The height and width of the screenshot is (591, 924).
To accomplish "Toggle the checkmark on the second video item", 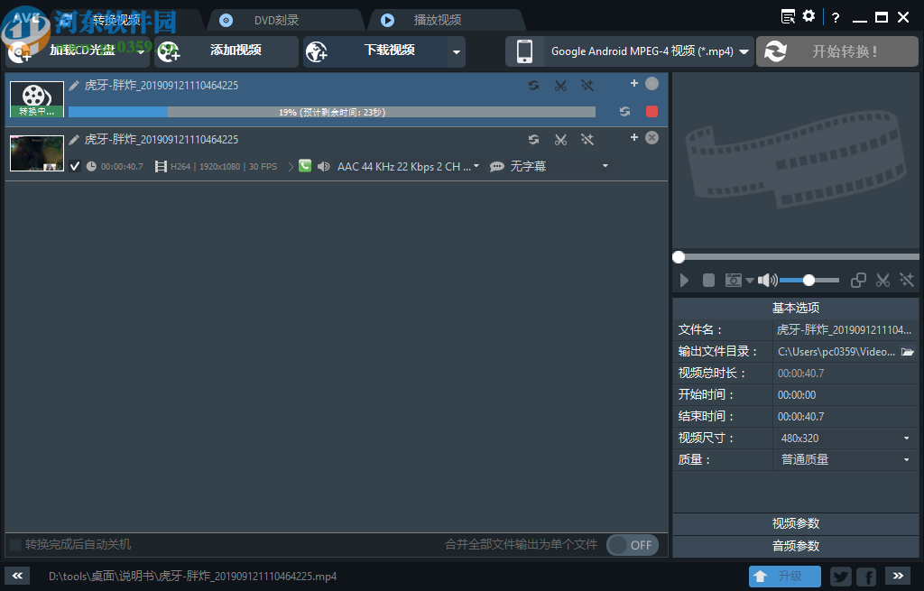I will tap(75, 166).
